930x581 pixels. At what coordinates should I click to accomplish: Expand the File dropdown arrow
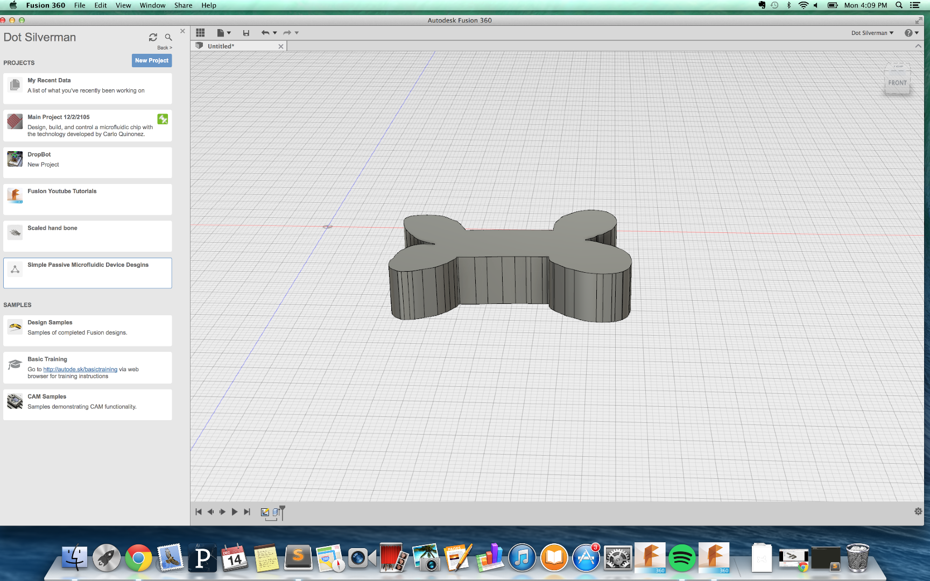click(x=229, y=33)
